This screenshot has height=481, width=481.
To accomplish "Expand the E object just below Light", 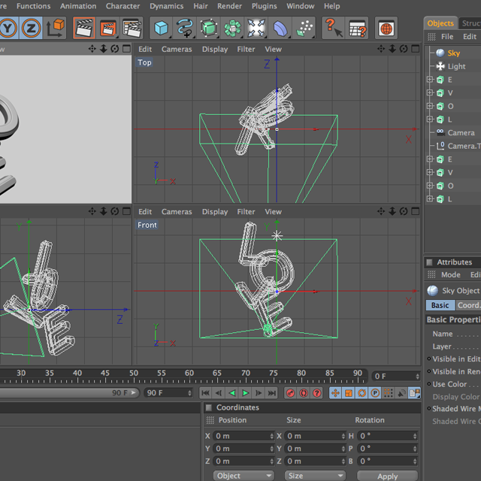I will click(430, 80).
